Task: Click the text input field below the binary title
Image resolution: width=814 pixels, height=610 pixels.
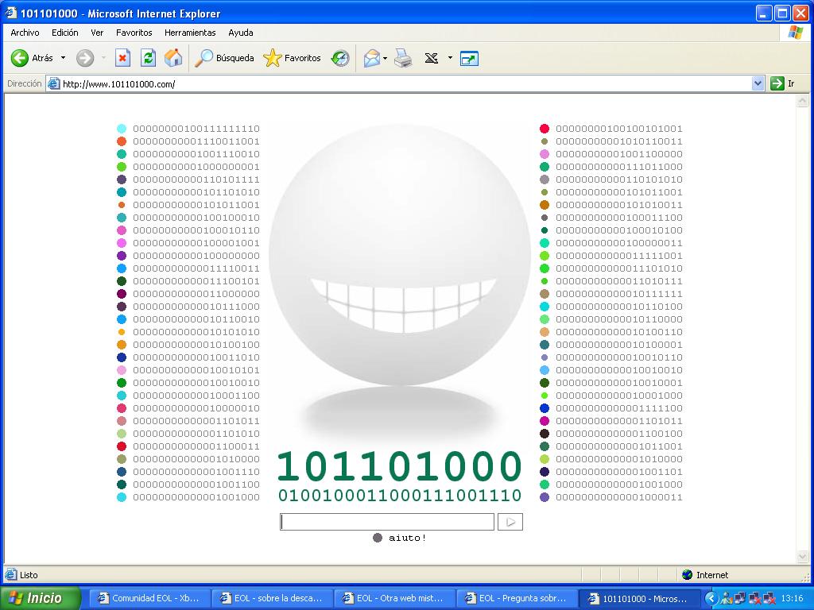Action: [x=387, y=522]
